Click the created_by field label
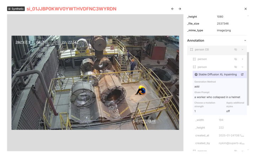The width and height of the screenshot is (256, 157). click(202, 143)
